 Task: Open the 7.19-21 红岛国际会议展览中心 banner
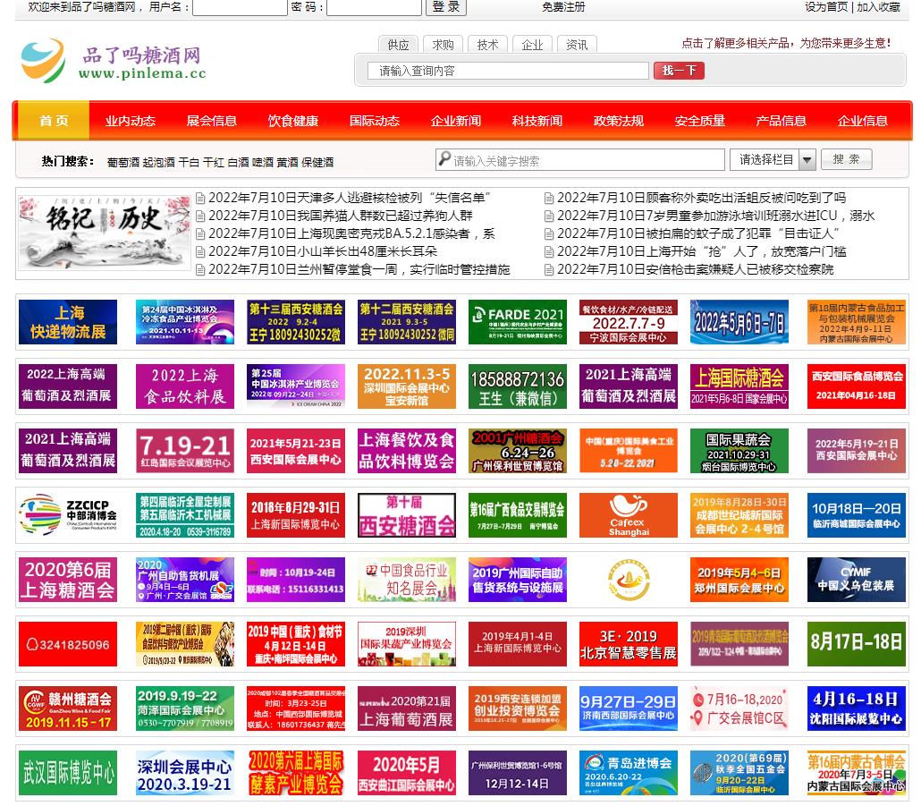[x=185, y=451]
